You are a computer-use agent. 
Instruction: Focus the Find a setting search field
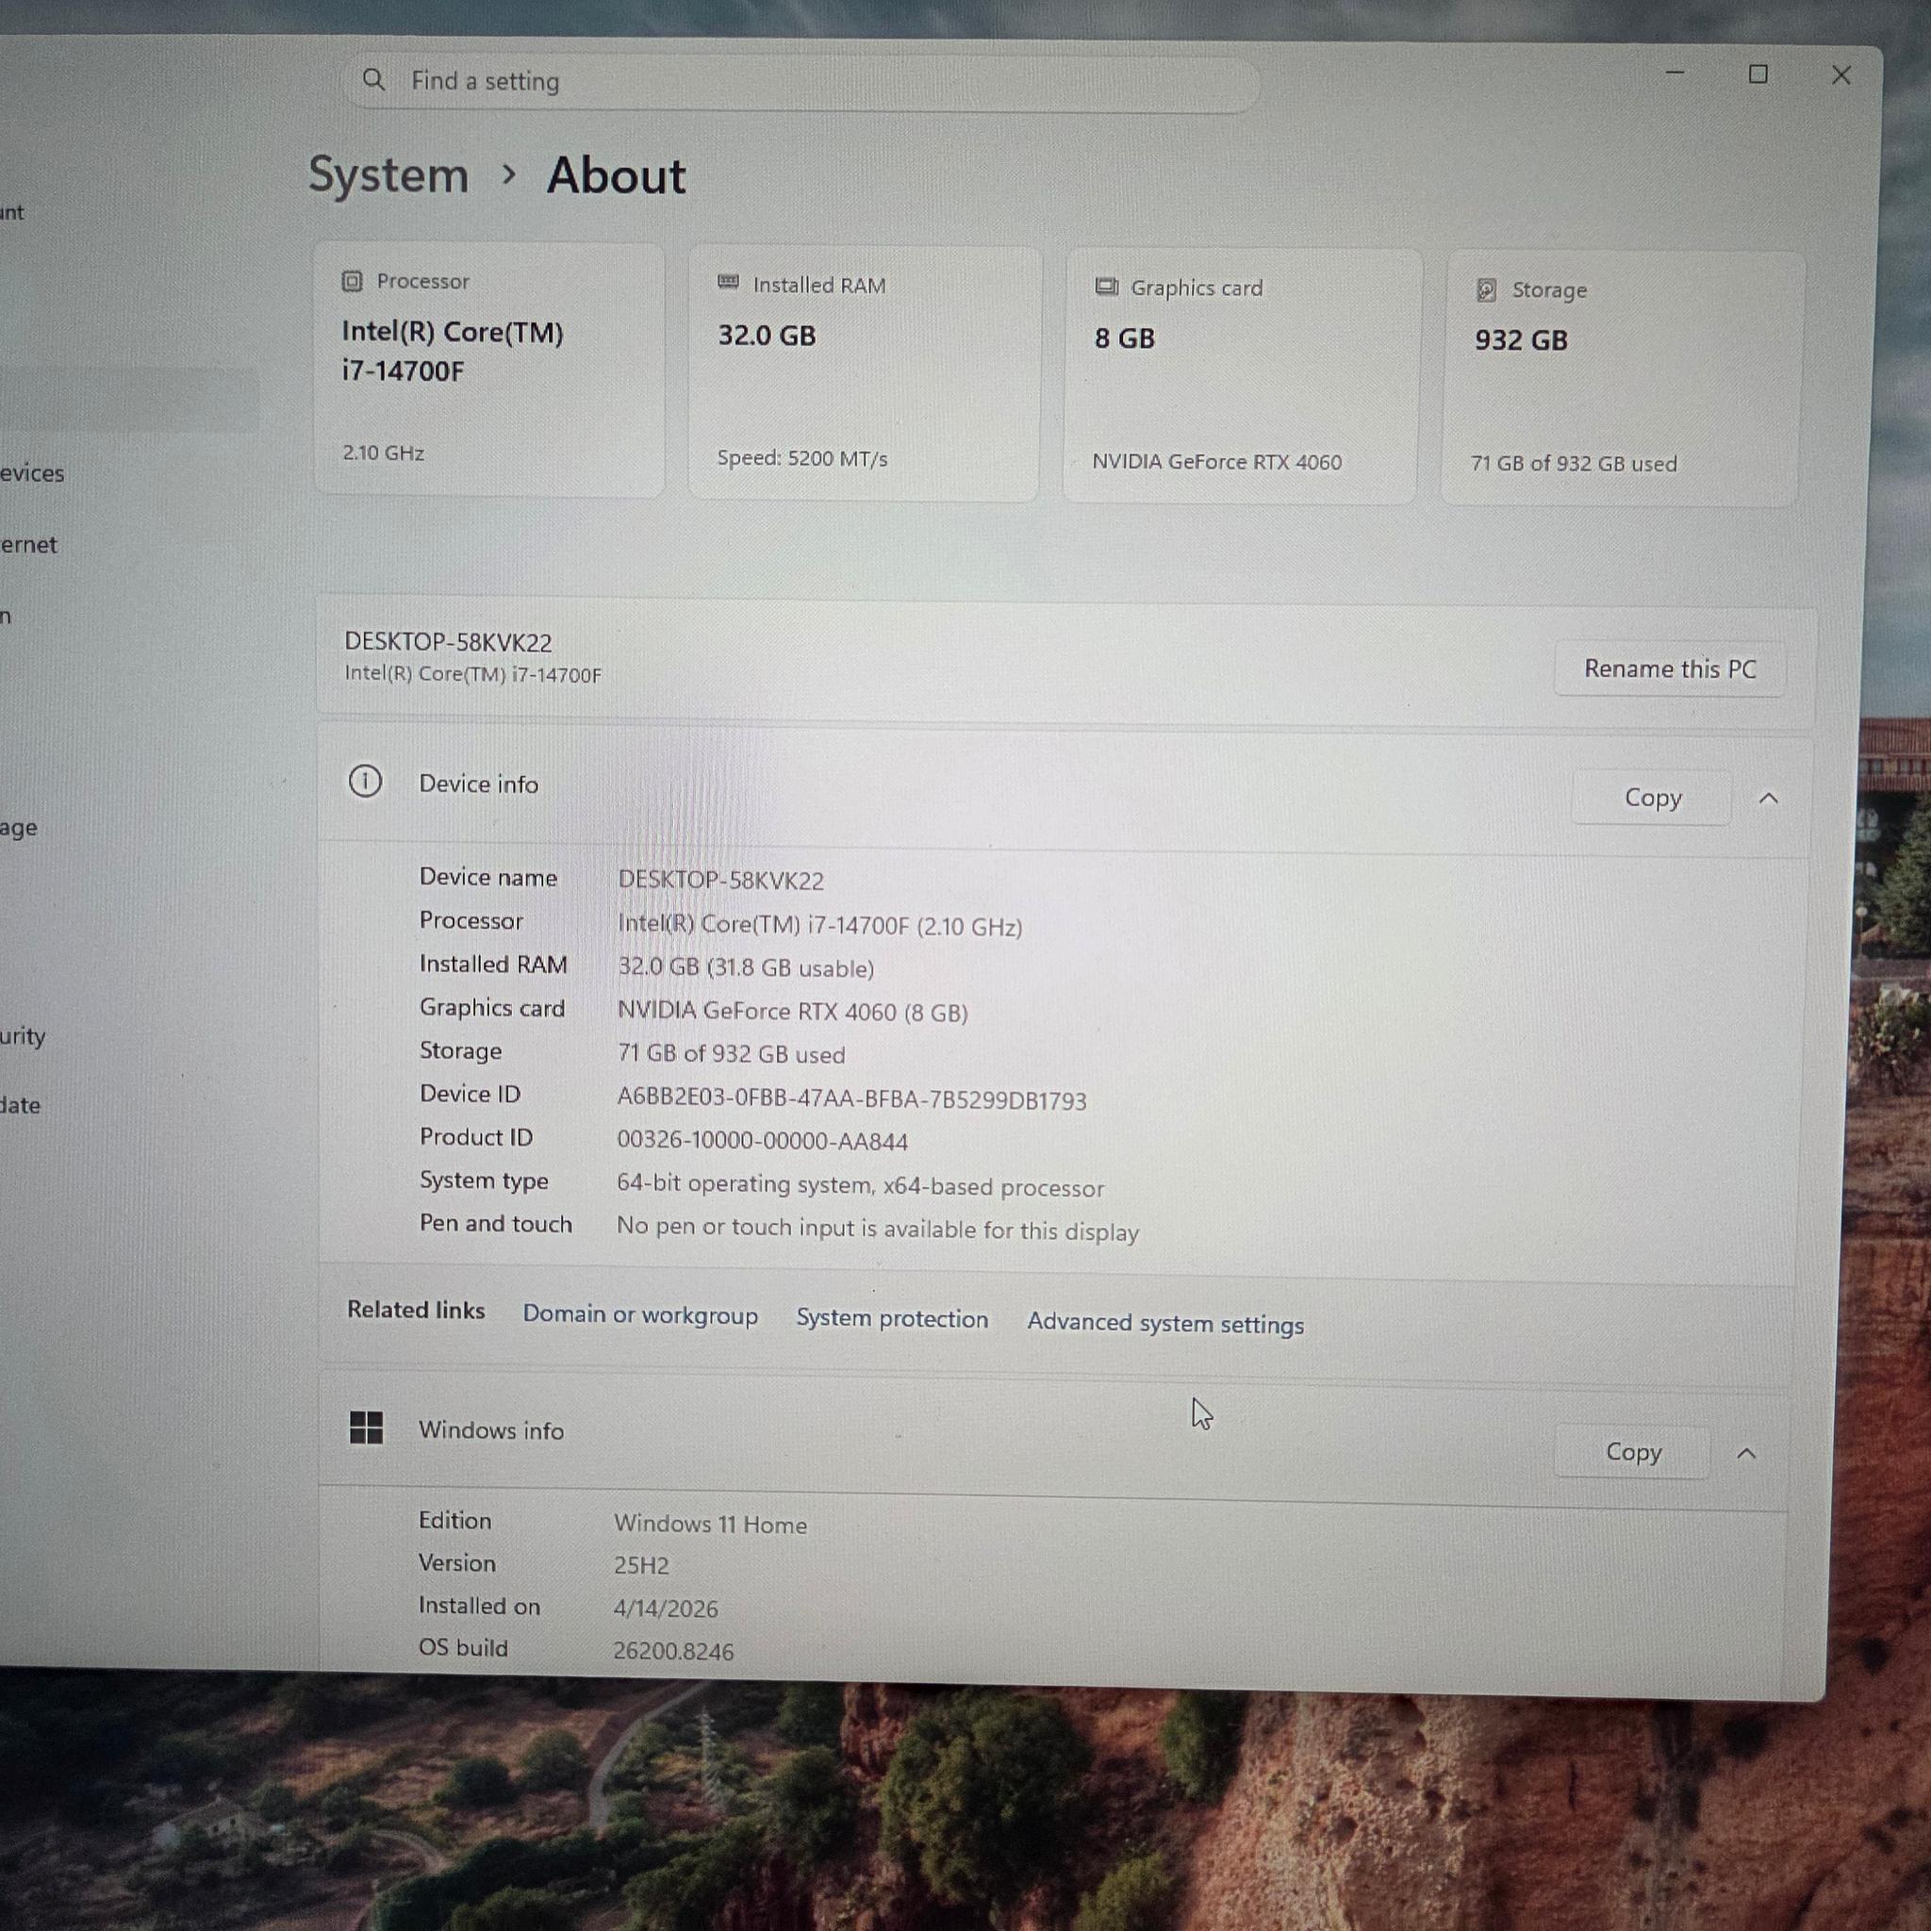tap(802, 82)
